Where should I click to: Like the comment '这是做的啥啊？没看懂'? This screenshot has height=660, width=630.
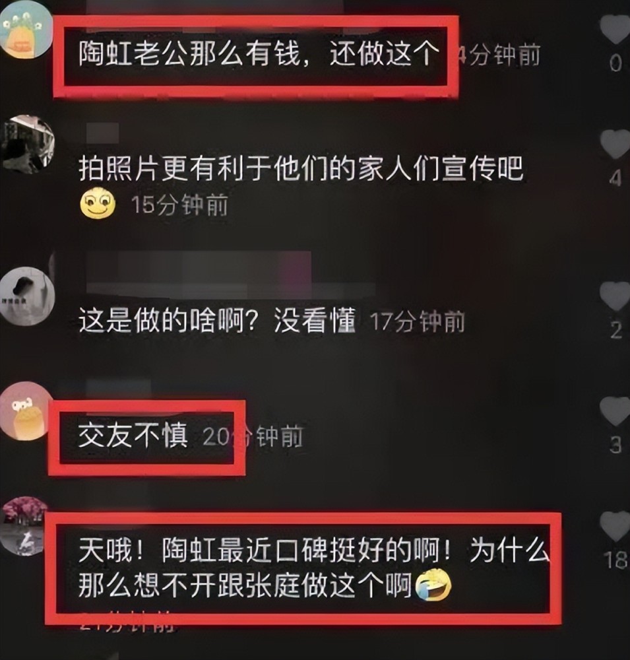(x=615, y=296)
